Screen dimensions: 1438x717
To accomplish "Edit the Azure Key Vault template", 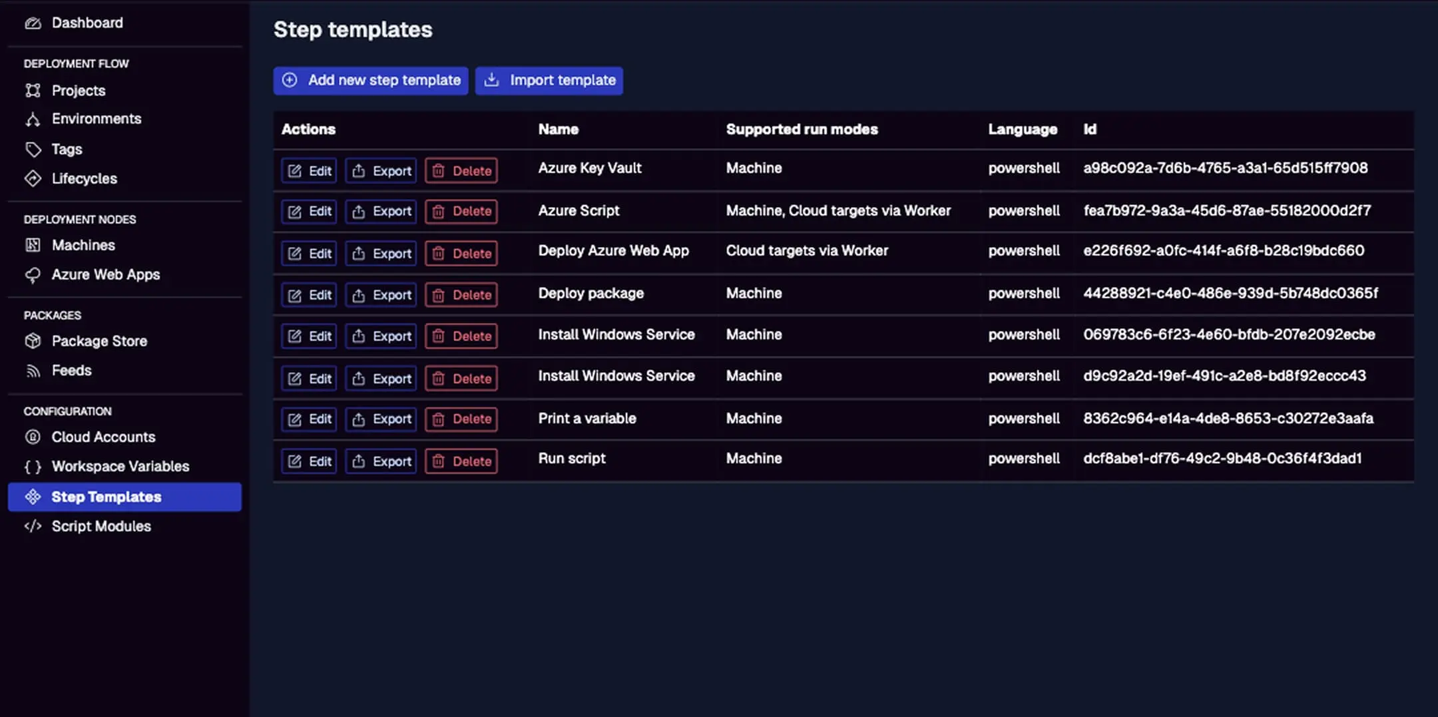I will (308, 170).
